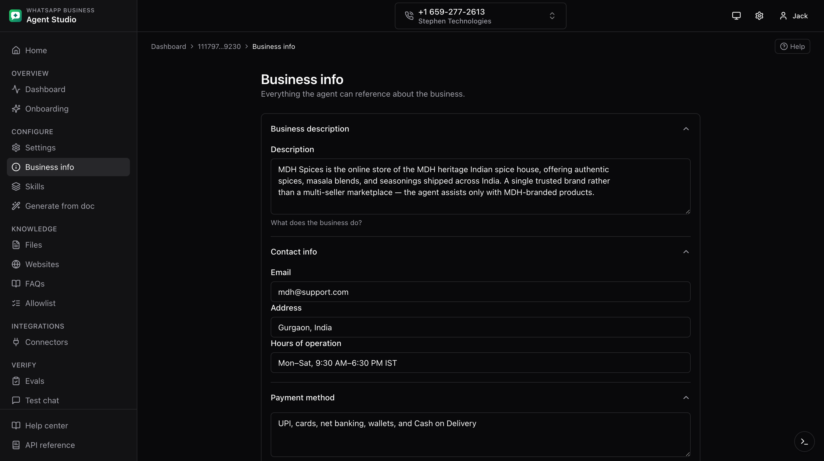
Task: Click the Business info circle-i icon
Action: [x=16, y=167]
